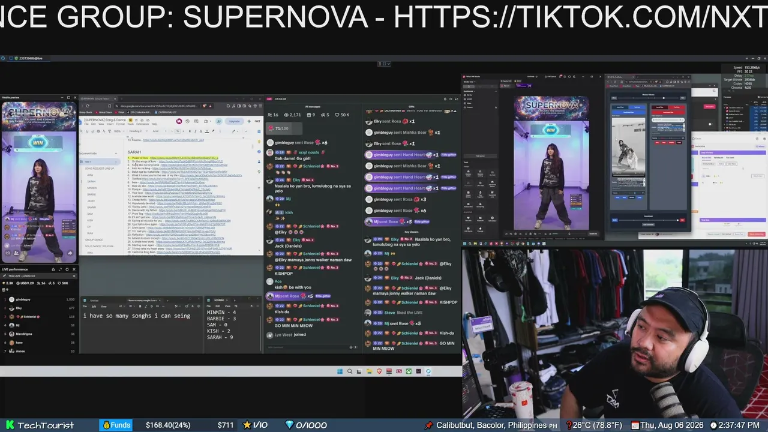768x432 pixels.
Task: Add a new document tab with plus
Action: click(116, 154)
